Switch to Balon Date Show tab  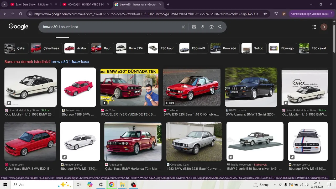click(x=34, y=4)
